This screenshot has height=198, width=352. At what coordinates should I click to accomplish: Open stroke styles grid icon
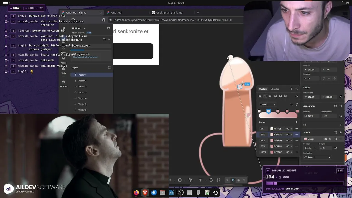click(335, 133)
